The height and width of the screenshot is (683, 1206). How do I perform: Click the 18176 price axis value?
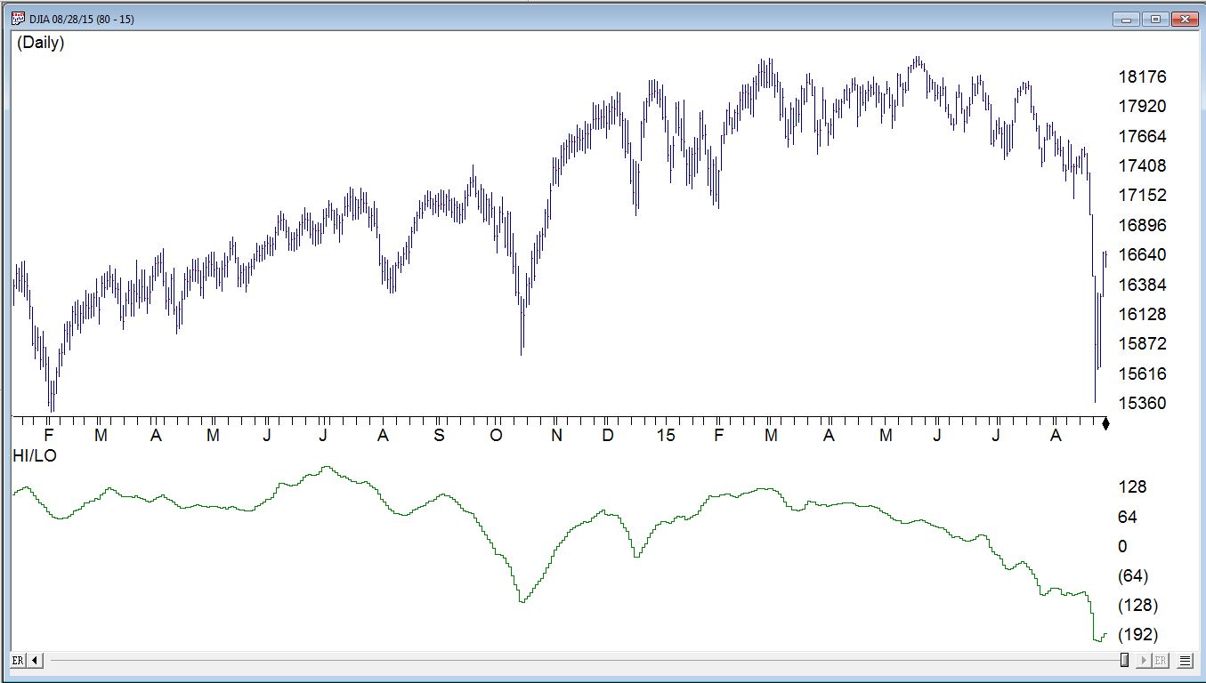pos(1143,77)
